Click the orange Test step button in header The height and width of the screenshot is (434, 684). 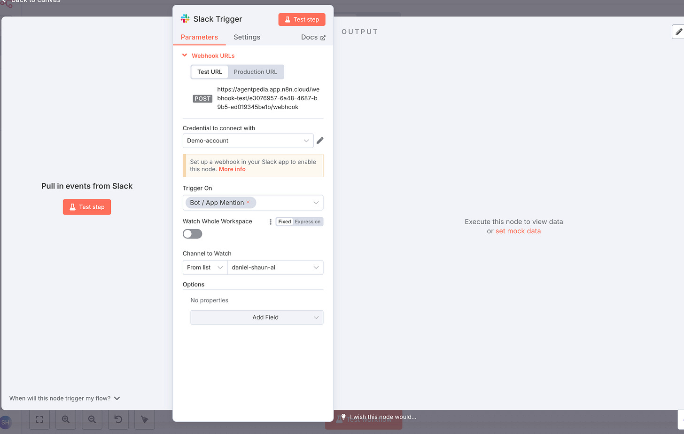pos(302,19)
